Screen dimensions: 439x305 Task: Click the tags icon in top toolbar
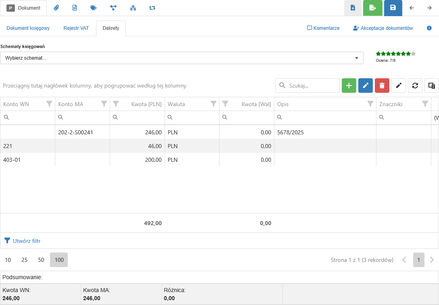click(x=93, y=8)
